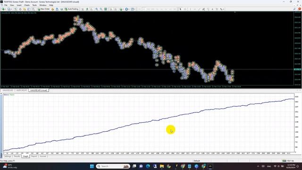Select the Text tool
Image resolution: width=302 pixels, height=170 pixels.
212,9
